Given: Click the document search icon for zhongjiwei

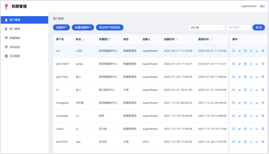Looking at the screenshot, I should click(x=263, y=103).
